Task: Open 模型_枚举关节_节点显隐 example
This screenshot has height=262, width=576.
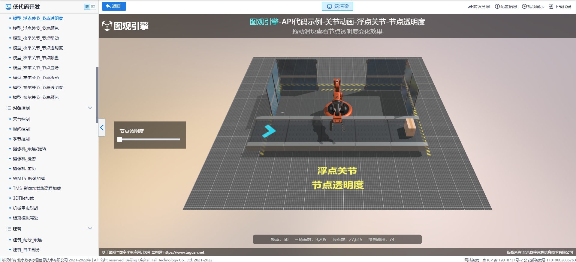Action: (36, 68)
